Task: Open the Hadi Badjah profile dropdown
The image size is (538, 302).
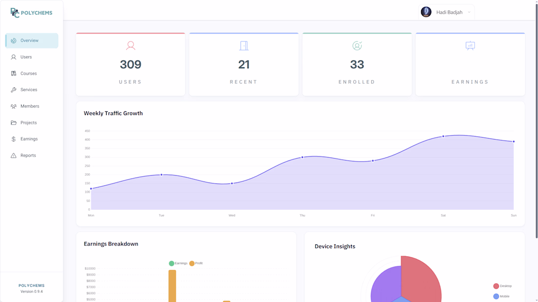Action: click(446, 12)
